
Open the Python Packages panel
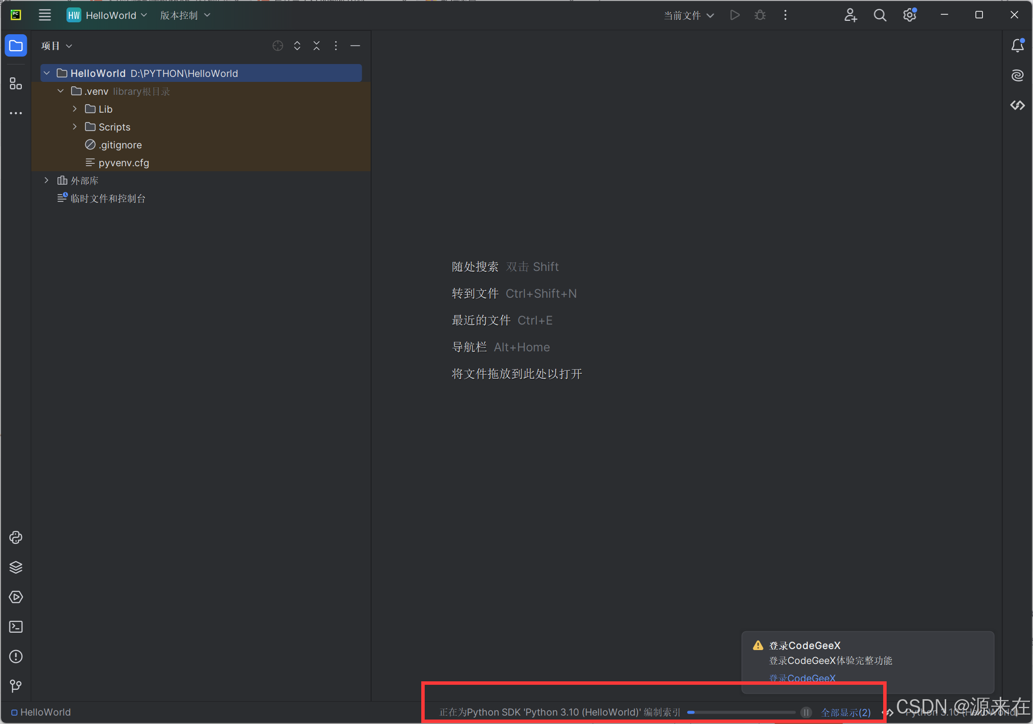[15, 567]
